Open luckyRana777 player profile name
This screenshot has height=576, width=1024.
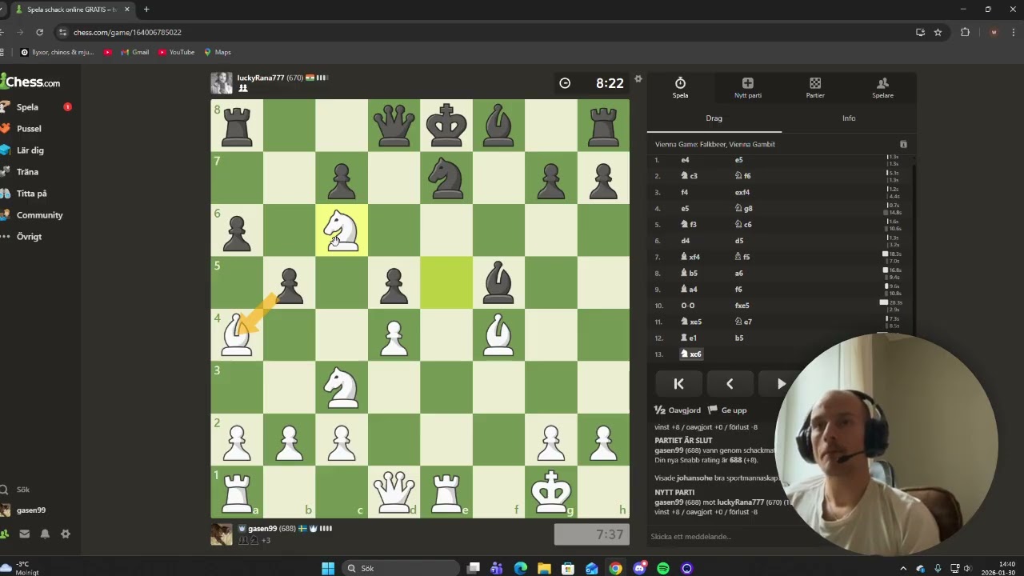coord(261,78)
